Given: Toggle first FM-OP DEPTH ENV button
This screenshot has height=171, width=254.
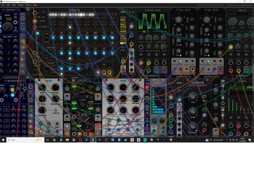Looking at the screenshot, I should (x=181, y=35).
